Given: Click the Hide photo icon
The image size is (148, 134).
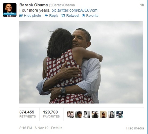Looking at the screenshot, I should click(x=21, y=15).
